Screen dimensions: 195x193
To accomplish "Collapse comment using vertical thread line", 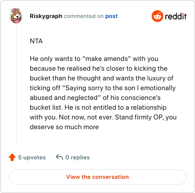I will [16, 84].
